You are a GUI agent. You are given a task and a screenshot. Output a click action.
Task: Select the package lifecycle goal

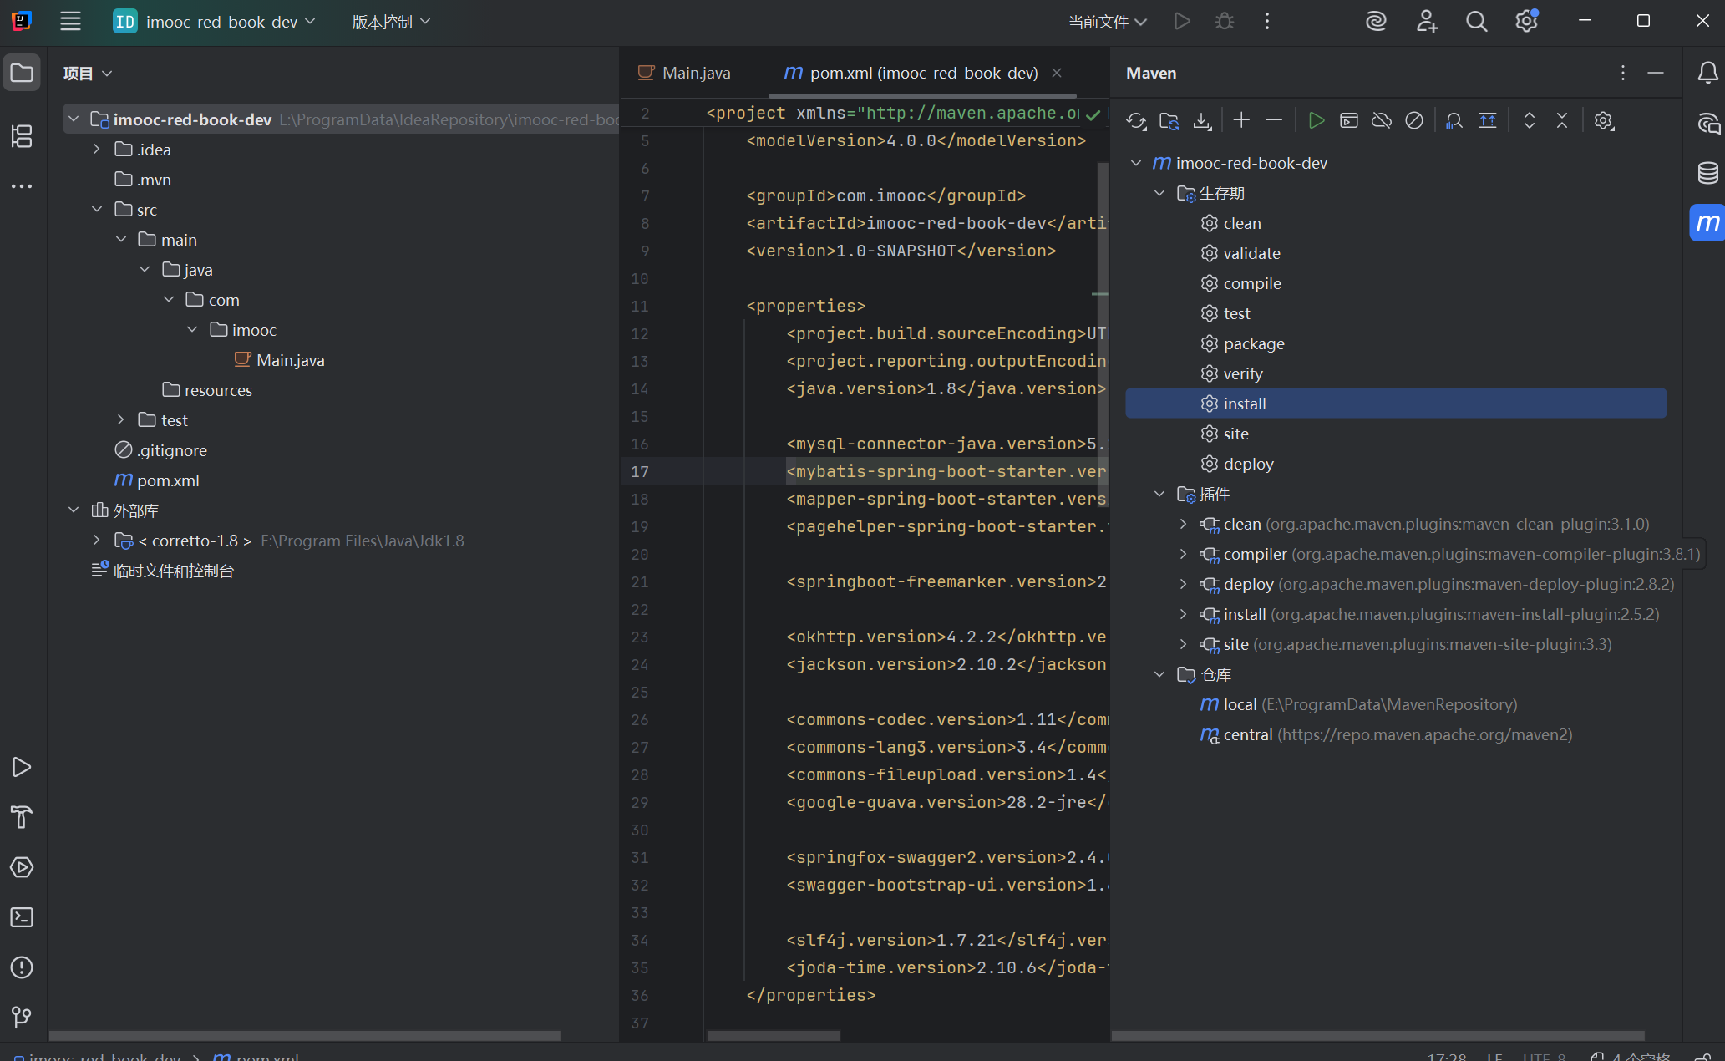(1253, 343)
